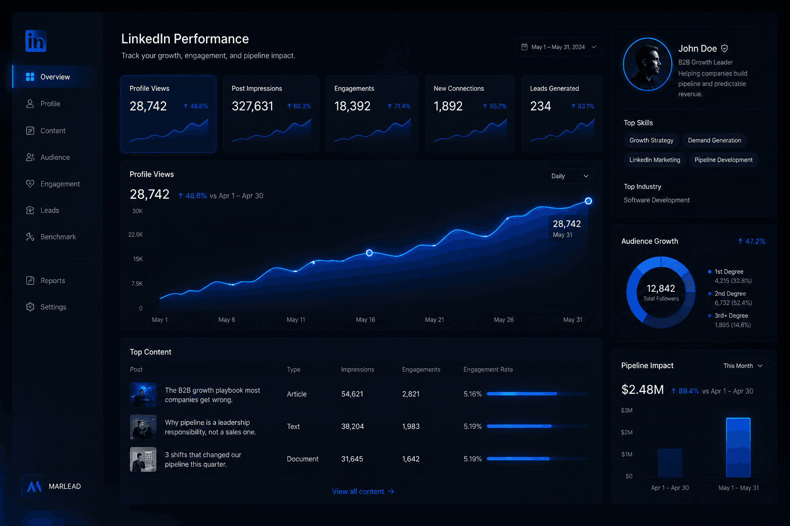Click the Marlead logo icon
Image resolution: width=790 pixels, height=526 pixels.
point(34,486)
